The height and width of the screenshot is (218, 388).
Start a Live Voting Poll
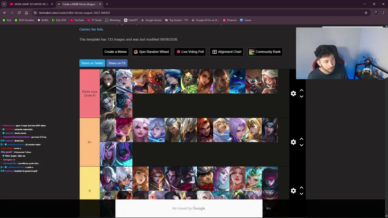point(190,52)
